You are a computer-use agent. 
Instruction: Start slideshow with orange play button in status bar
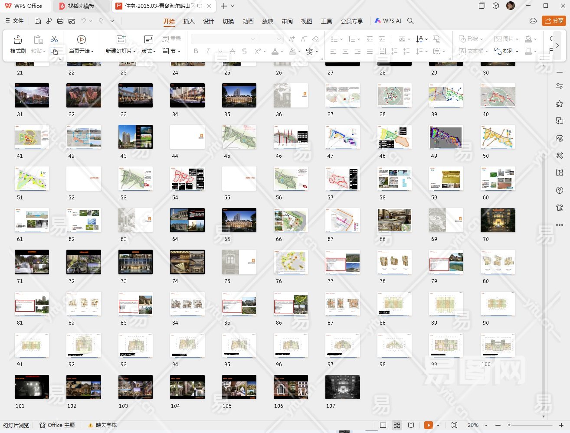(x=428, y=425)
